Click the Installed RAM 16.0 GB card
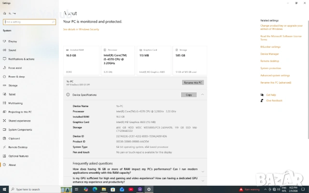This screenshot has width=309, height=193. click(81, 60)
